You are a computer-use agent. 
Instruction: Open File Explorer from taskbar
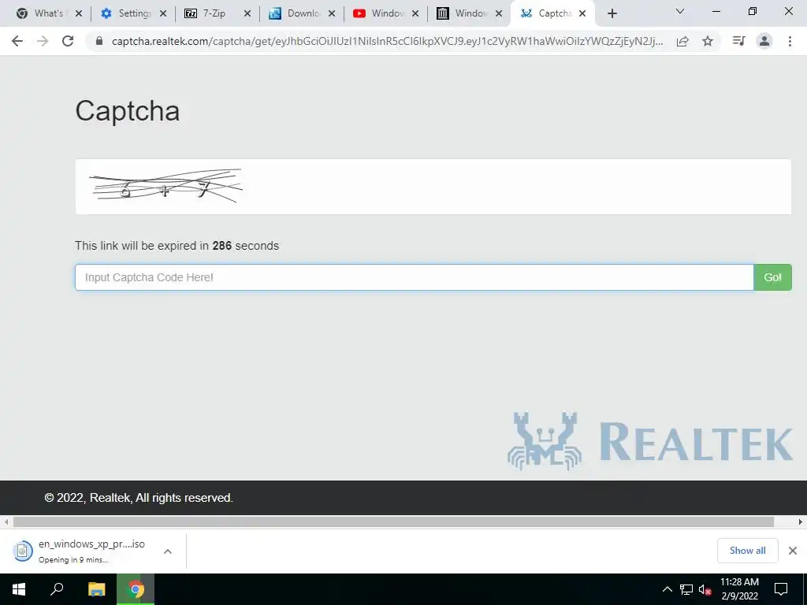[96, 589]
